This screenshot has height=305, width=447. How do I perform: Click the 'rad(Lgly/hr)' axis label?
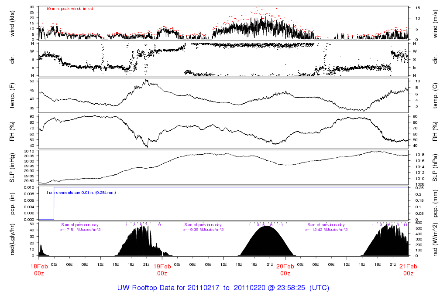tap(12, 240)
